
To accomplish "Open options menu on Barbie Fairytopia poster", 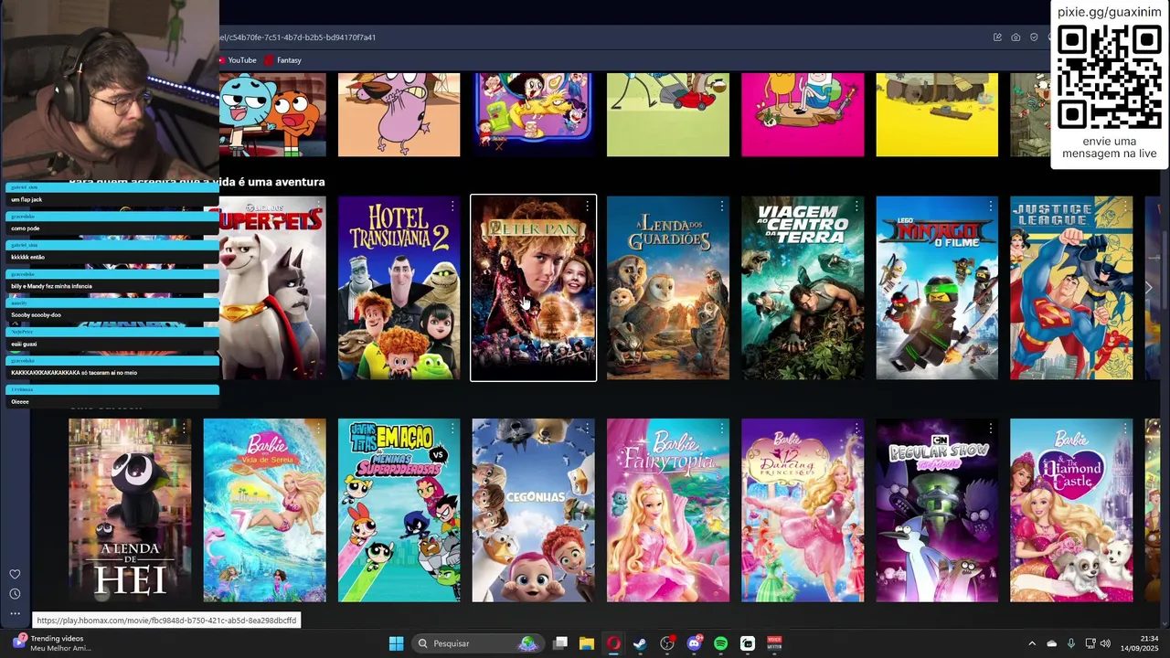I will (x=721, y=429).
